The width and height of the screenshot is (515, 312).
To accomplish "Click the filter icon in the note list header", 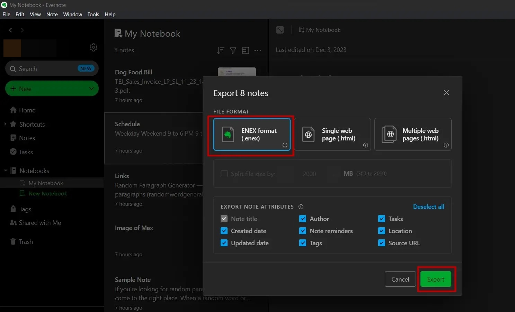I will [x=233, y=51].
